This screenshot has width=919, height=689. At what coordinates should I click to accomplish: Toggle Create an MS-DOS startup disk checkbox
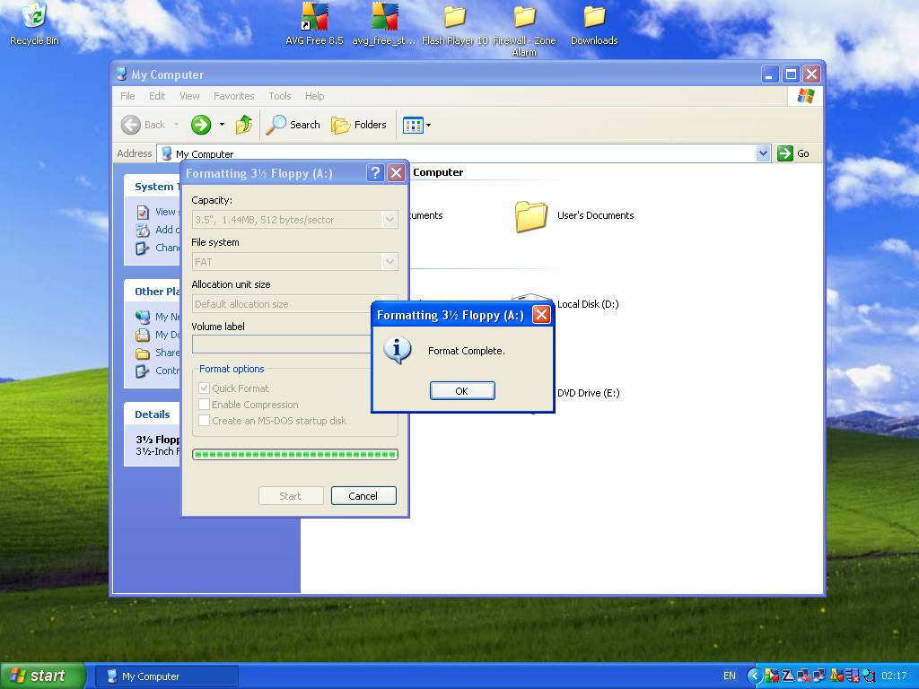[204, 421]
